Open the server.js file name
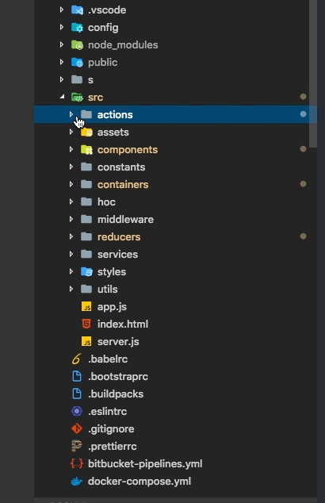The width and height of the screenshot is (325, 503). point(118,342)
